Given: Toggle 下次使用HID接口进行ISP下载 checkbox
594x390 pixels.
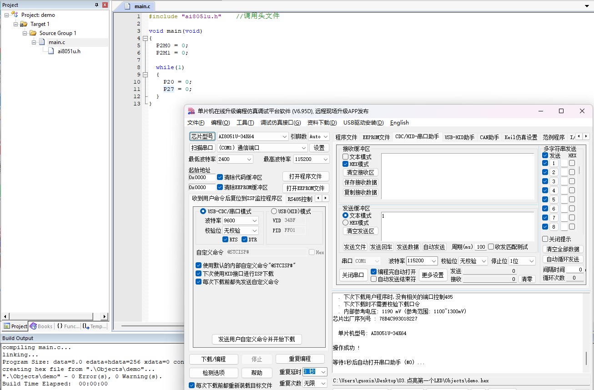Looking at the screenshot, I should click(199, 274).
